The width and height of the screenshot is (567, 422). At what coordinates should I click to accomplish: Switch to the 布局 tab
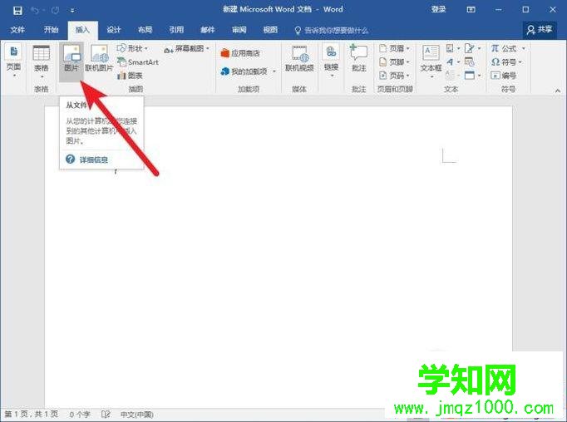tap(145, 30)
